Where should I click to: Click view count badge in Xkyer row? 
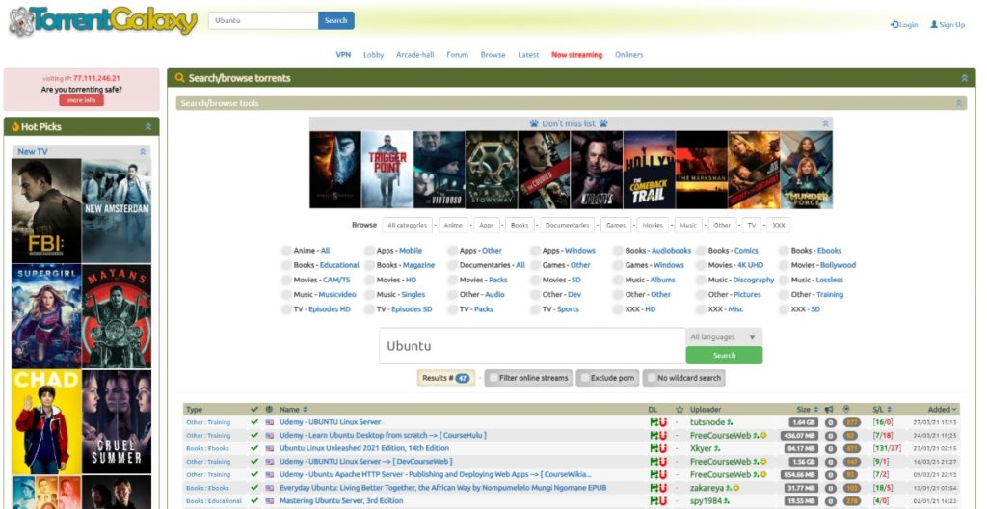click(851, 448)
